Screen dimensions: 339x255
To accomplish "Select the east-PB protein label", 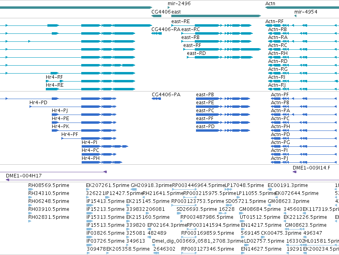I will [x=205, y=95].
